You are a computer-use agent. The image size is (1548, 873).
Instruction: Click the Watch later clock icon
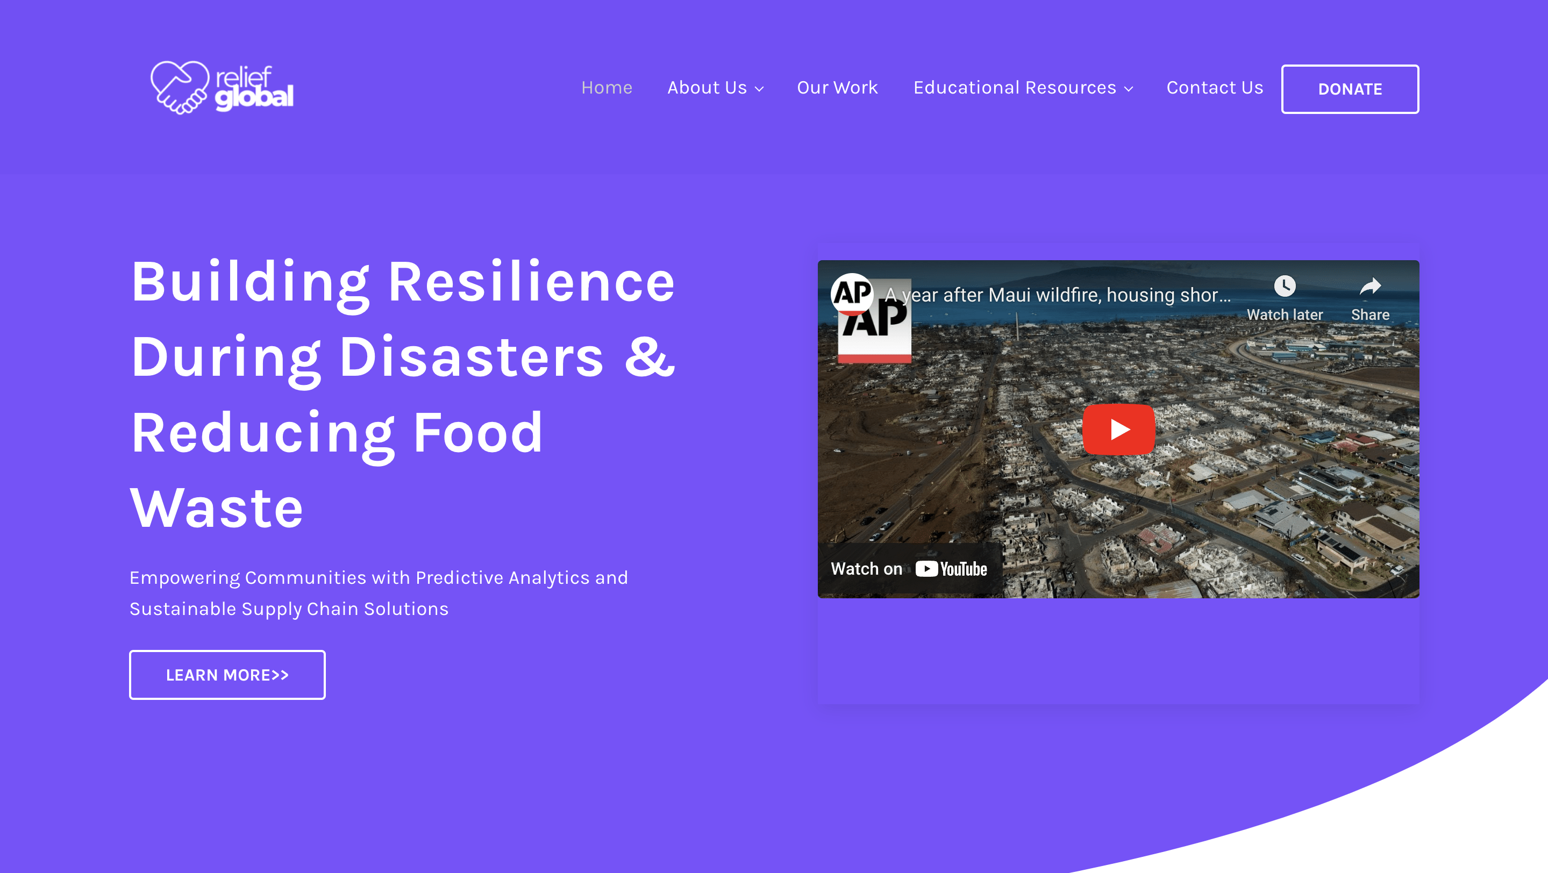[x=1285, y=286]
